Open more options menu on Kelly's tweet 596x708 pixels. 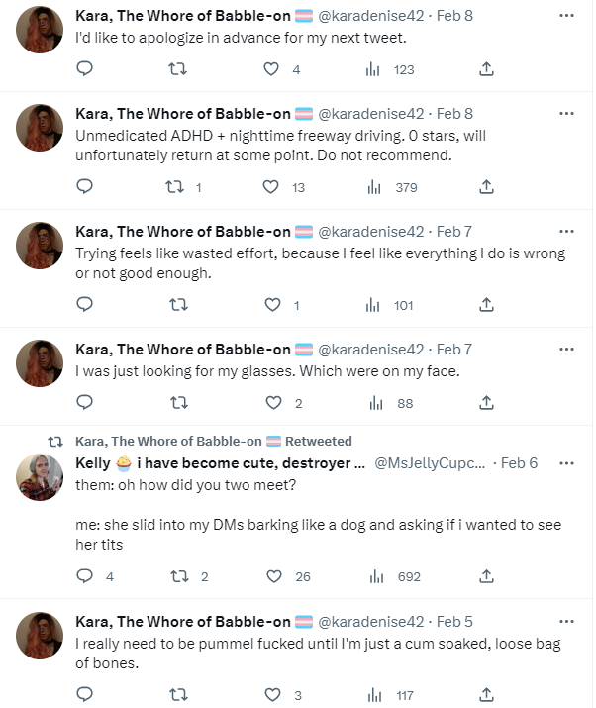pos(566,463)
